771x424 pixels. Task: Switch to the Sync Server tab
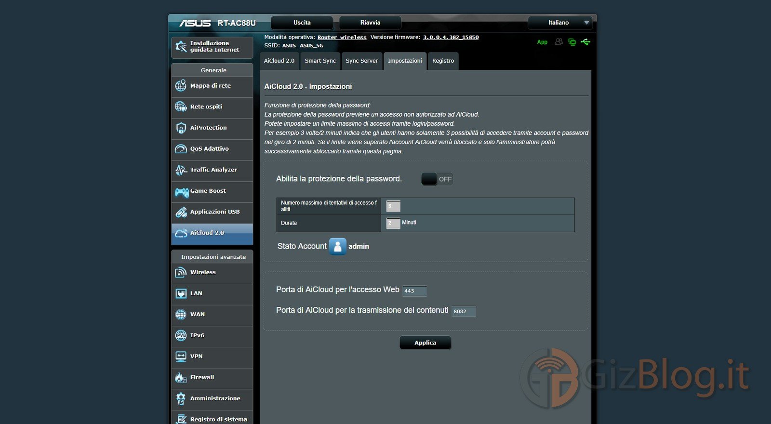tap(361, 61)
